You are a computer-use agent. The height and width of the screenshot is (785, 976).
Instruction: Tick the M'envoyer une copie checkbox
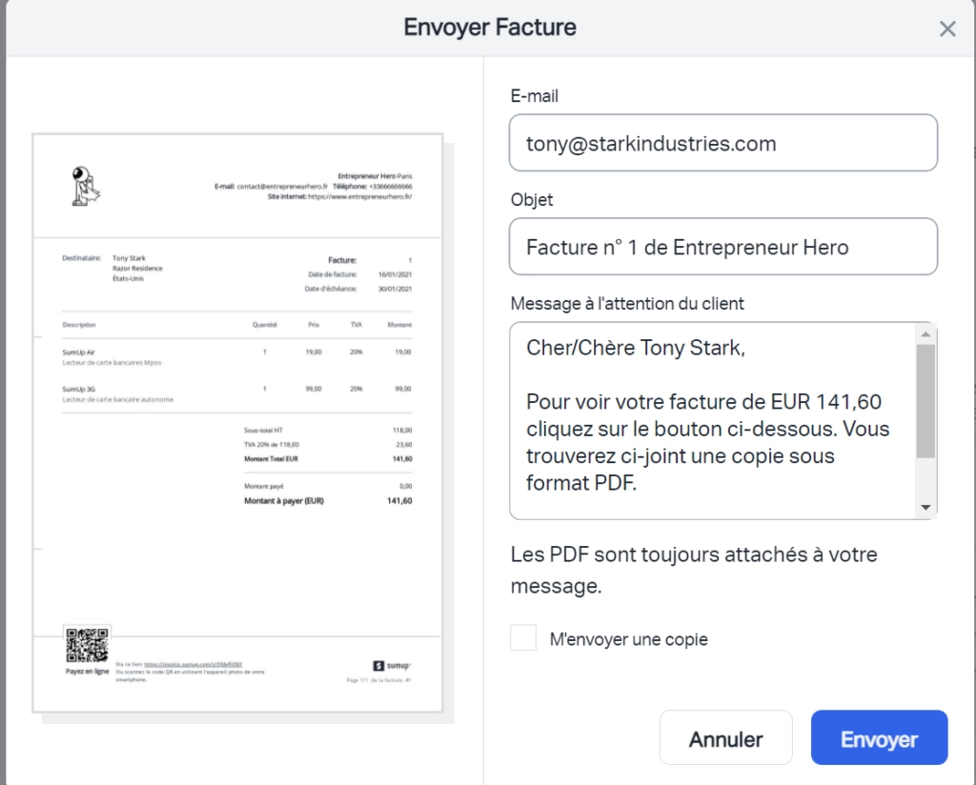(x=523, y=638)
